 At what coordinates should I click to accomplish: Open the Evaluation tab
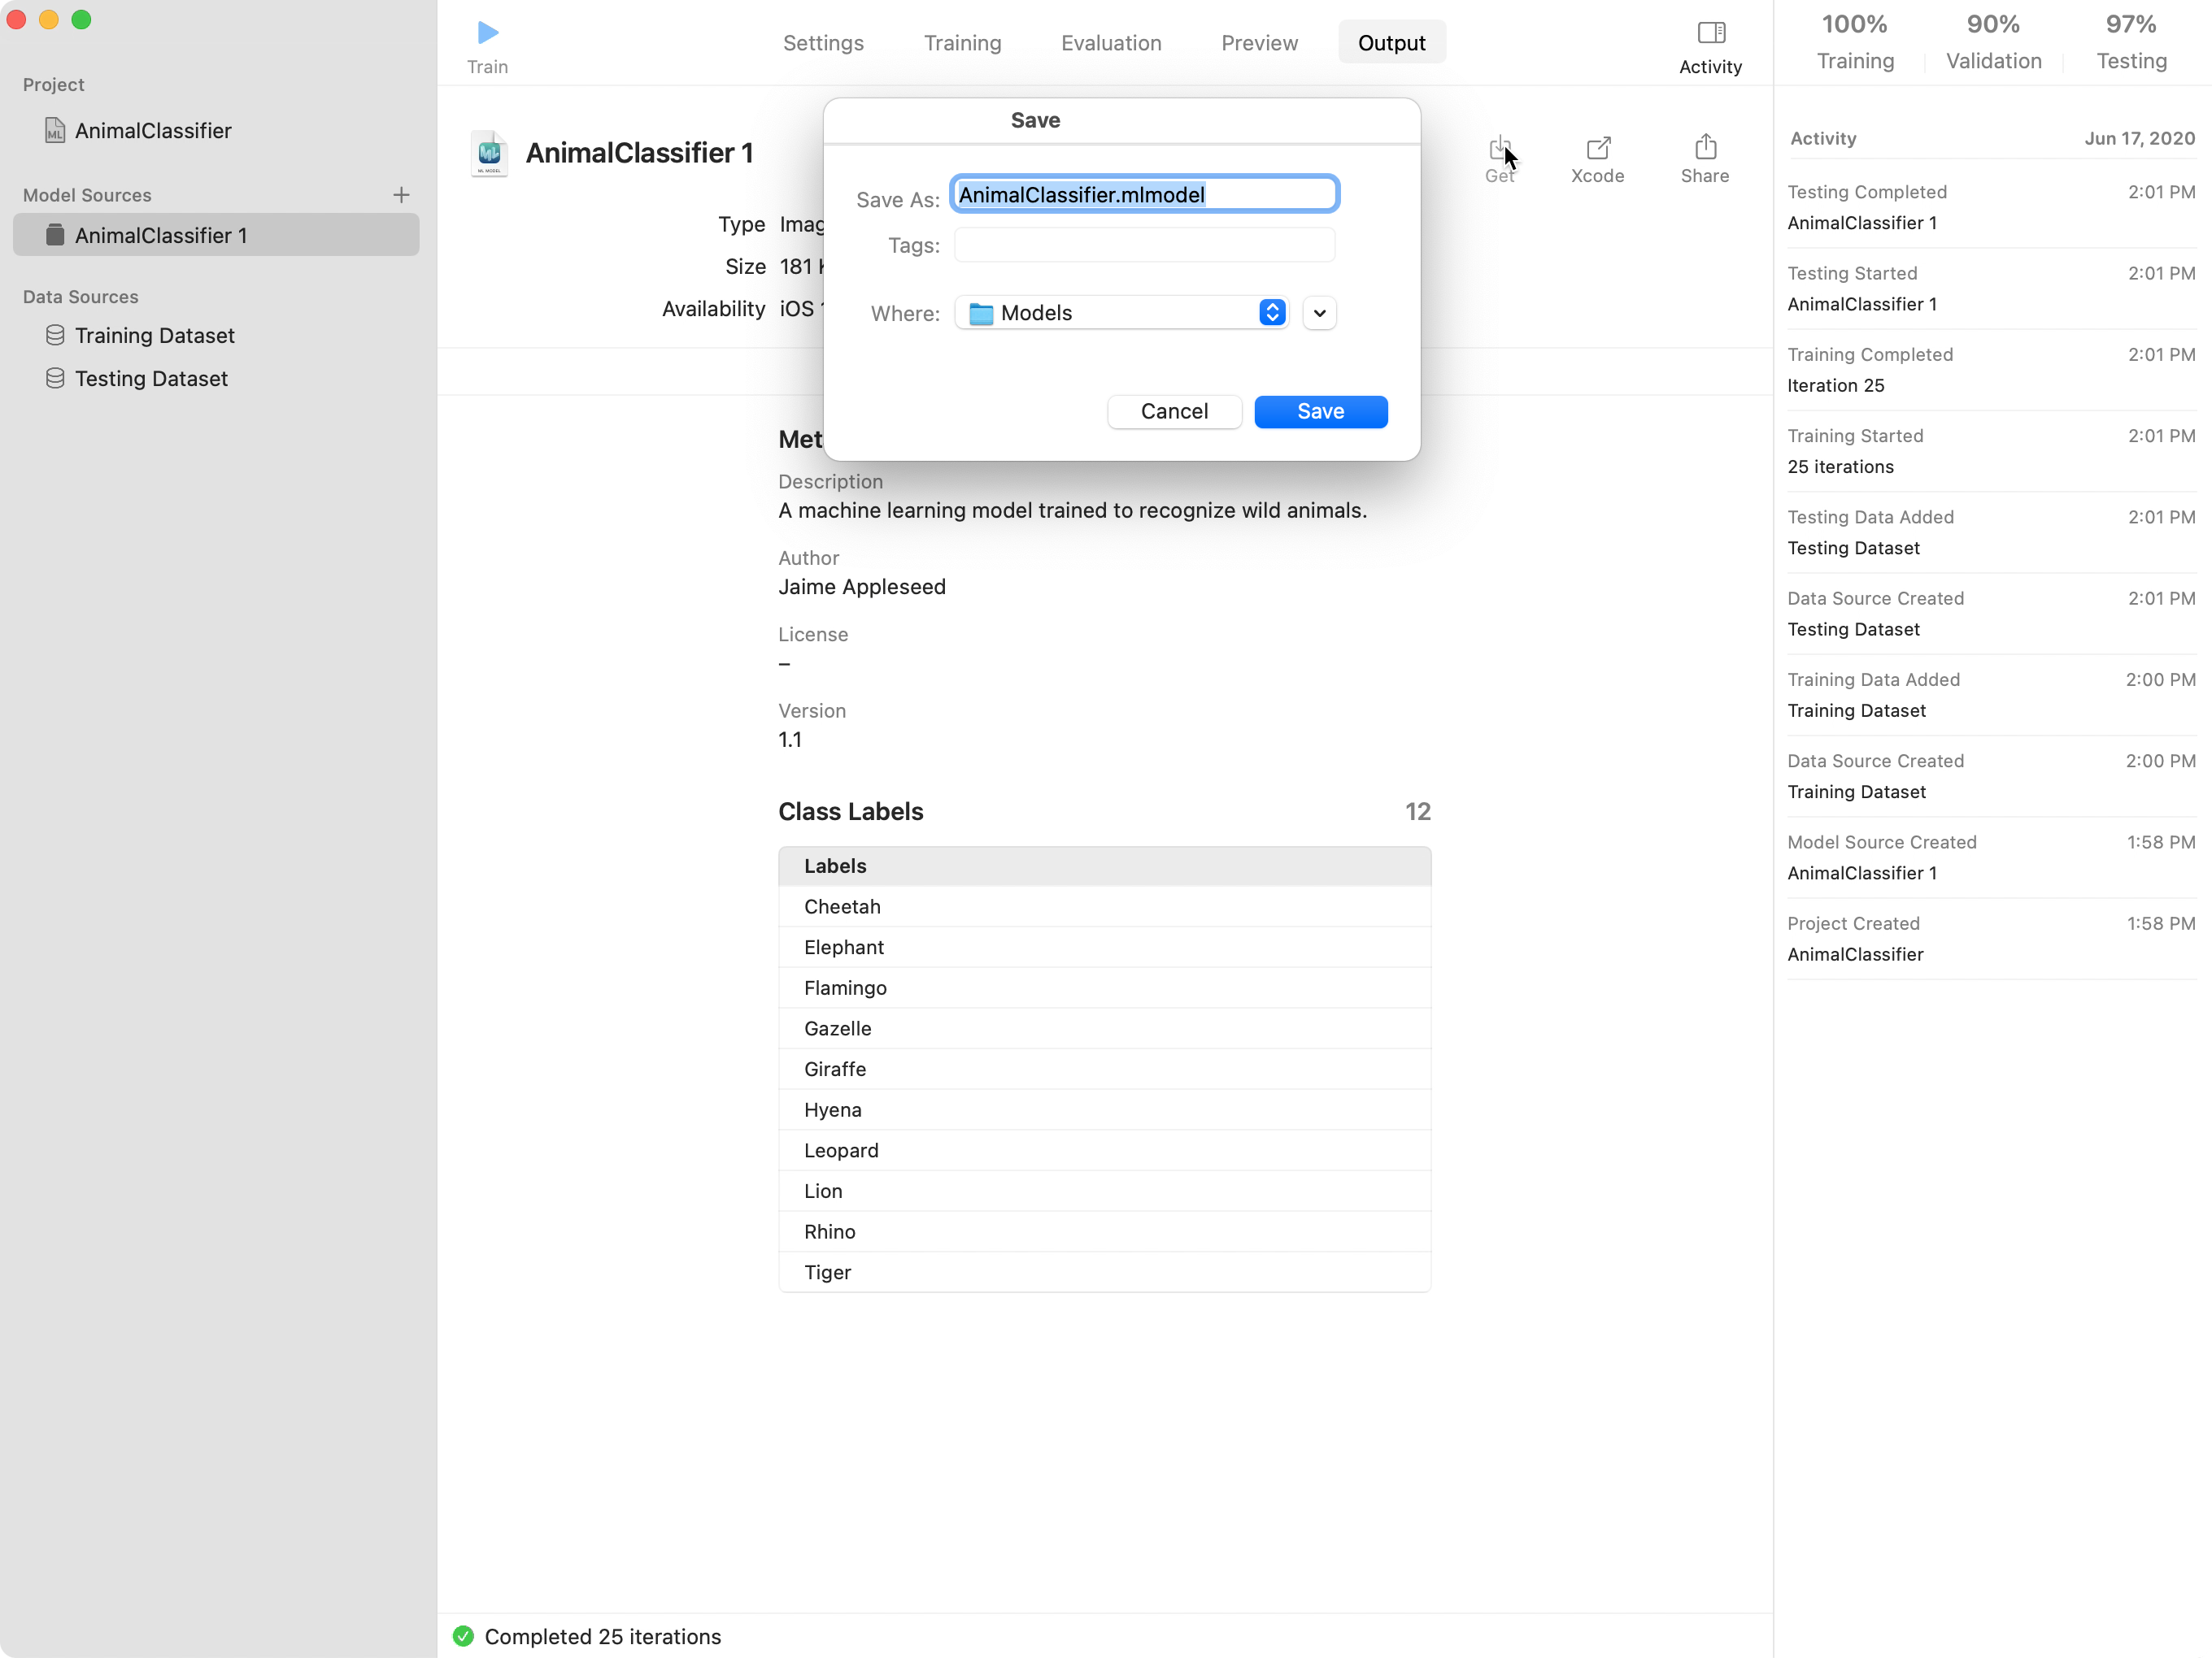pos(1111,42)
